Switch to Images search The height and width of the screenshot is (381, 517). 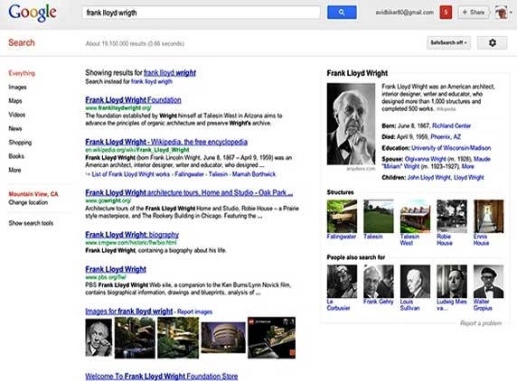point(17,87)
